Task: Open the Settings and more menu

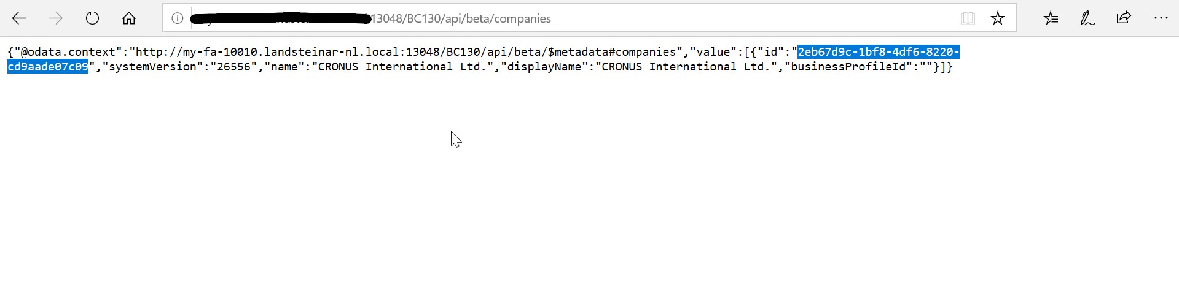Action: click(x=1161, y=18)
